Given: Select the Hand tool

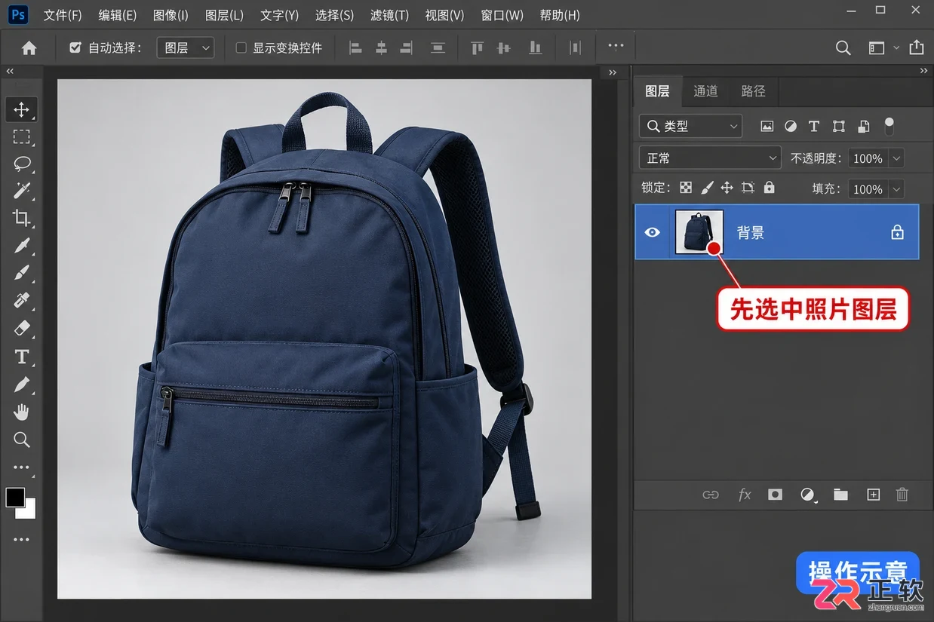Looking at the screenshot, I should click(x=21, y=412).
